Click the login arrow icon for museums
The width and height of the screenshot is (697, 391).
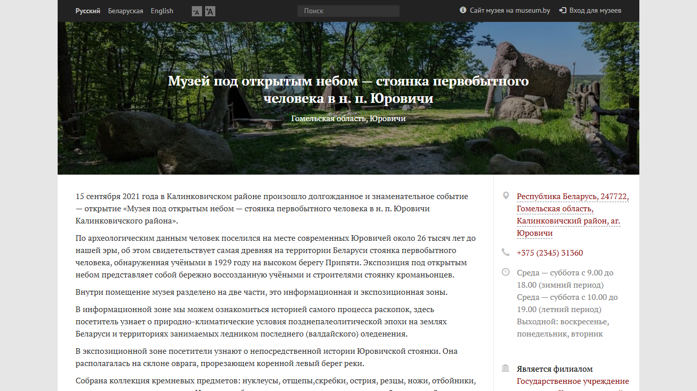pos(563,10)
